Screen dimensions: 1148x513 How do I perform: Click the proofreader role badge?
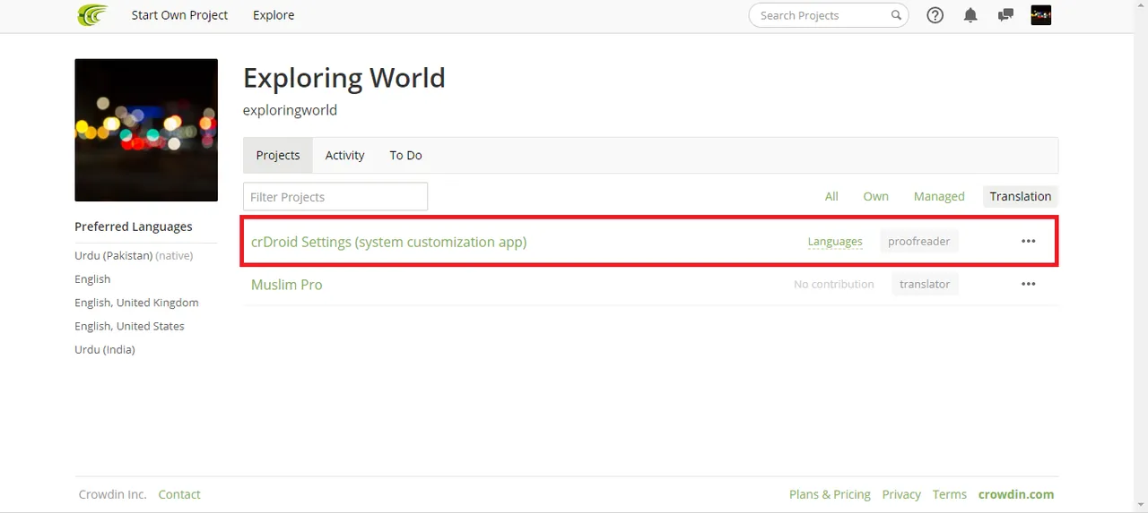918,242
